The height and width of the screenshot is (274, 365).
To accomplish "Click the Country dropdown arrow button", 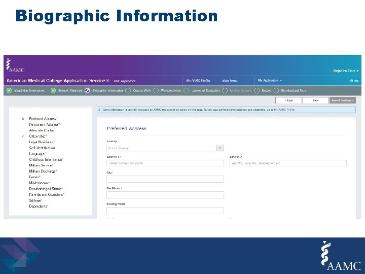I will [220, 148].
